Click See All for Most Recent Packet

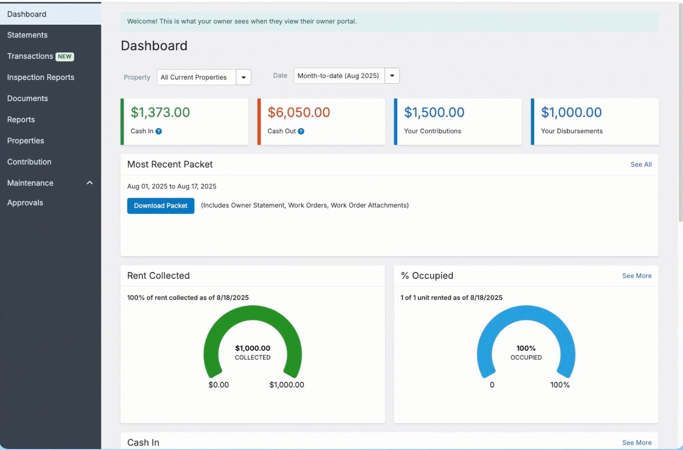pyautogui.click(x=641, y=164)
